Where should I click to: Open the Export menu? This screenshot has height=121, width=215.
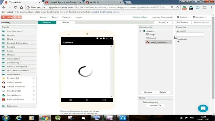tap(67, 17)
